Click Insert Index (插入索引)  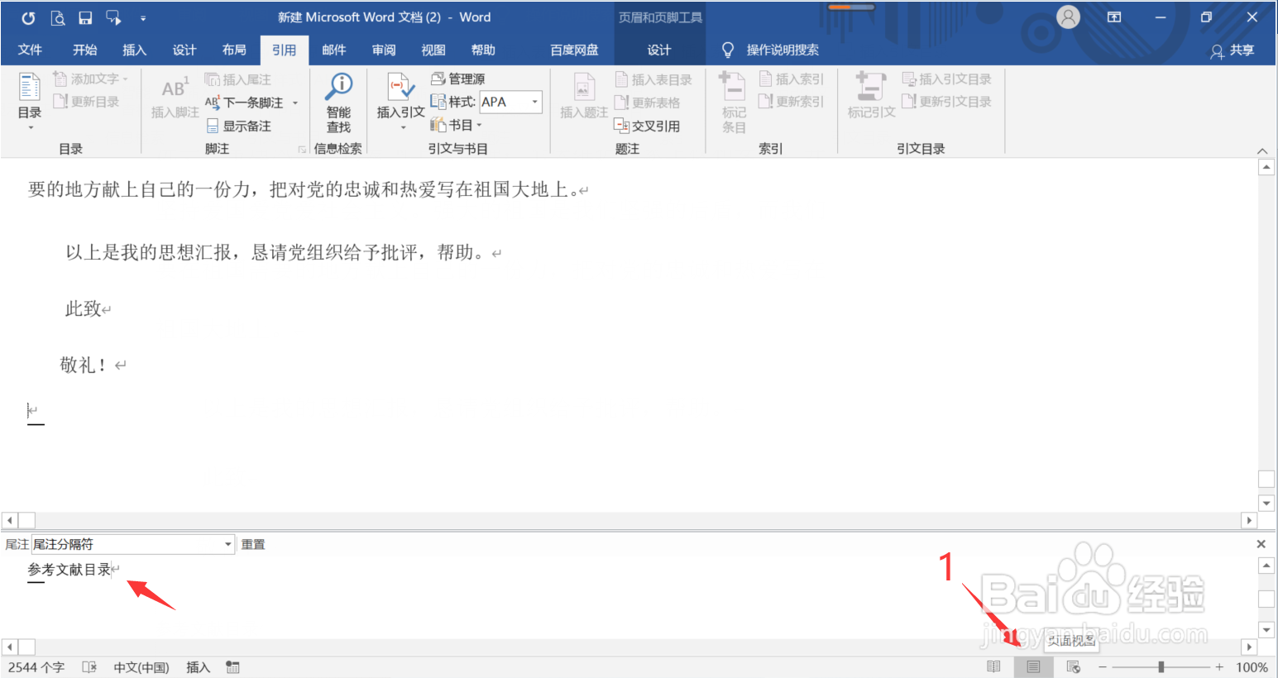[792, 79]
